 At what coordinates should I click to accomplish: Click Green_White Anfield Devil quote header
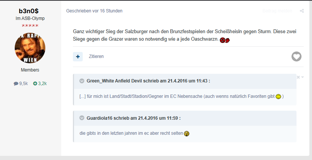point(148,81)
